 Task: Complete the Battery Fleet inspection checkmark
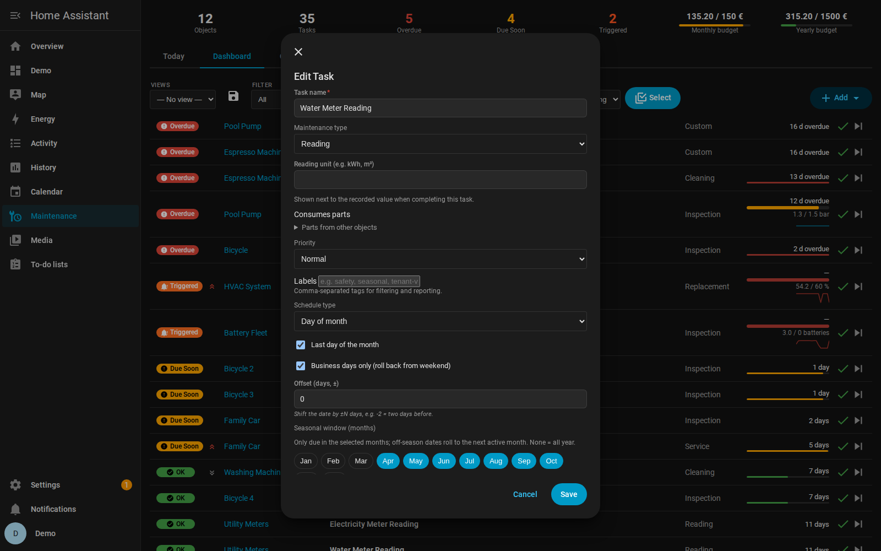click(x=843, y=333)
